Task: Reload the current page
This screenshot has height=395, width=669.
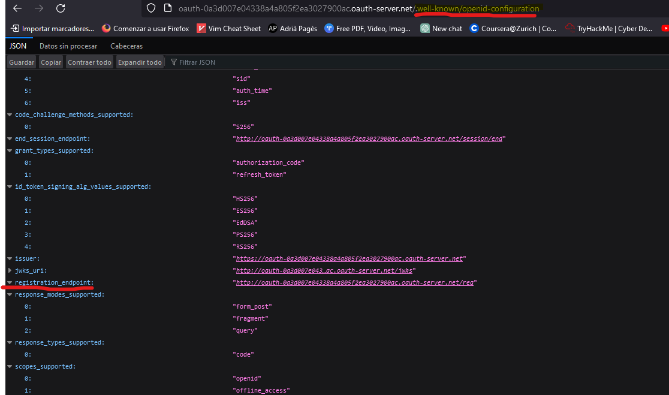Action: point(61,8)
